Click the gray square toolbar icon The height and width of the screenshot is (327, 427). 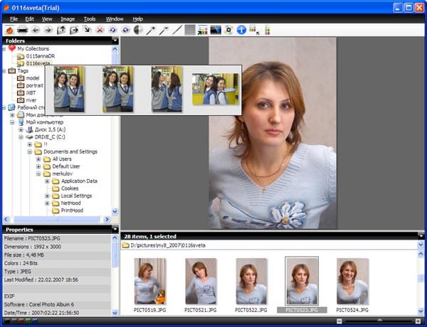190,30
